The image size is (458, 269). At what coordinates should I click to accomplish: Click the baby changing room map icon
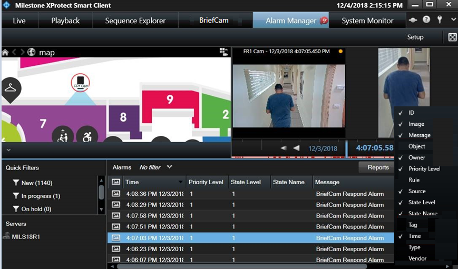63,135
